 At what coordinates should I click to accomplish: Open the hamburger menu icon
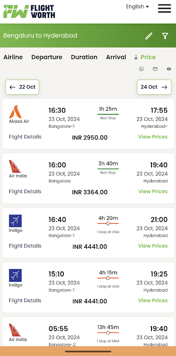pyautogui.click(x=164, y=8)
